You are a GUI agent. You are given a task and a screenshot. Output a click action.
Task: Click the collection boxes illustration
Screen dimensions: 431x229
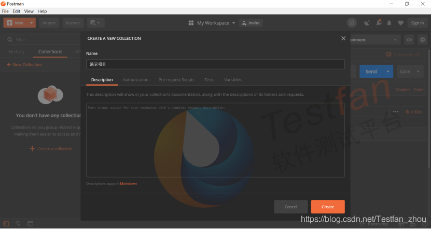[x=50, y=95]
